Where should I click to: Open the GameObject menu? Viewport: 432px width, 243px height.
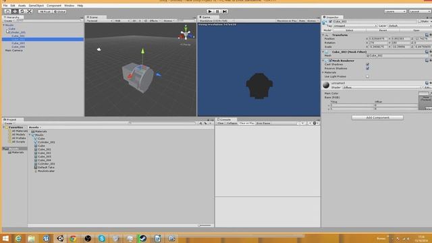click(x=36, y=5)
